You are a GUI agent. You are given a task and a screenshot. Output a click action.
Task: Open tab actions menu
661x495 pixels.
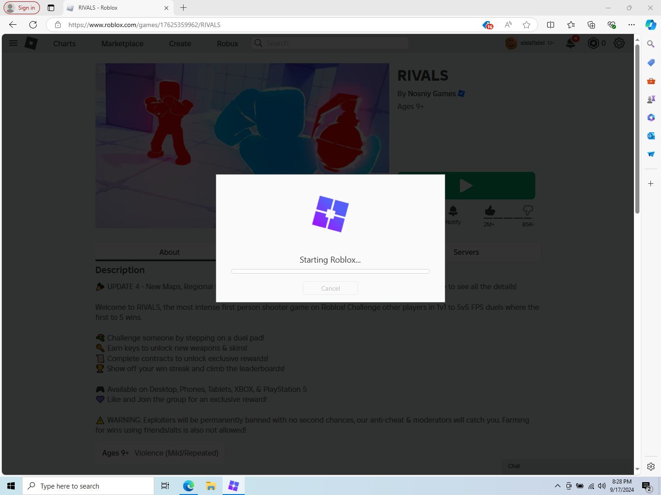click(x=51, y=8)
